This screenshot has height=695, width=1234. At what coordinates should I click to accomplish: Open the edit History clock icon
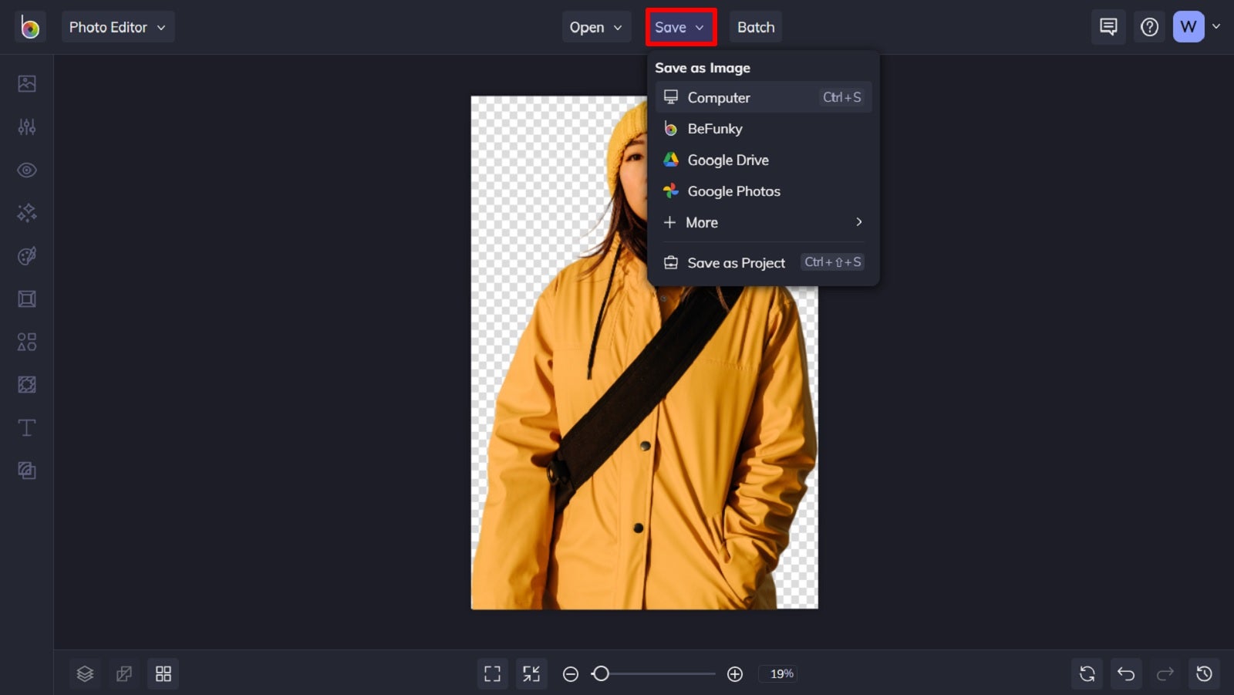[x=1203, y=673]
